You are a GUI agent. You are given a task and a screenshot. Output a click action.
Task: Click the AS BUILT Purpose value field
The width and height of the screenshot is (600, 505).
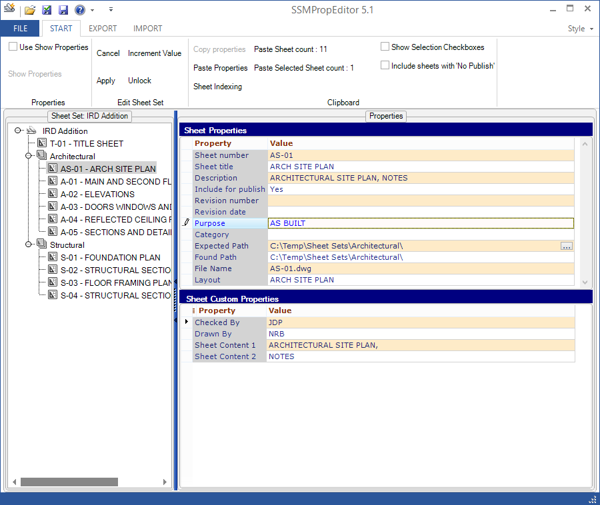click(421, 223)
